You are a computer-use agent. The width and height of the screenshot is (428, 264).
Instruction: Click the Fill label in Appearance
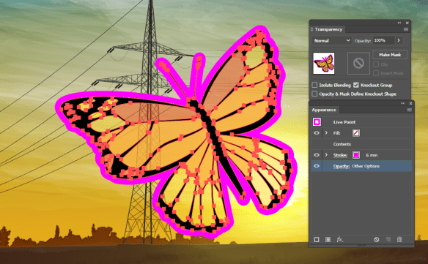pos(336,133)
